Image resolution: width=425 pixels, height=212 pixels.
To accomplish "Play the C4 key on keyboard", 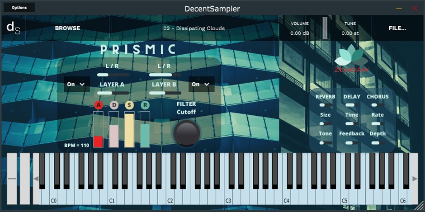I will [x=286, y=198].
